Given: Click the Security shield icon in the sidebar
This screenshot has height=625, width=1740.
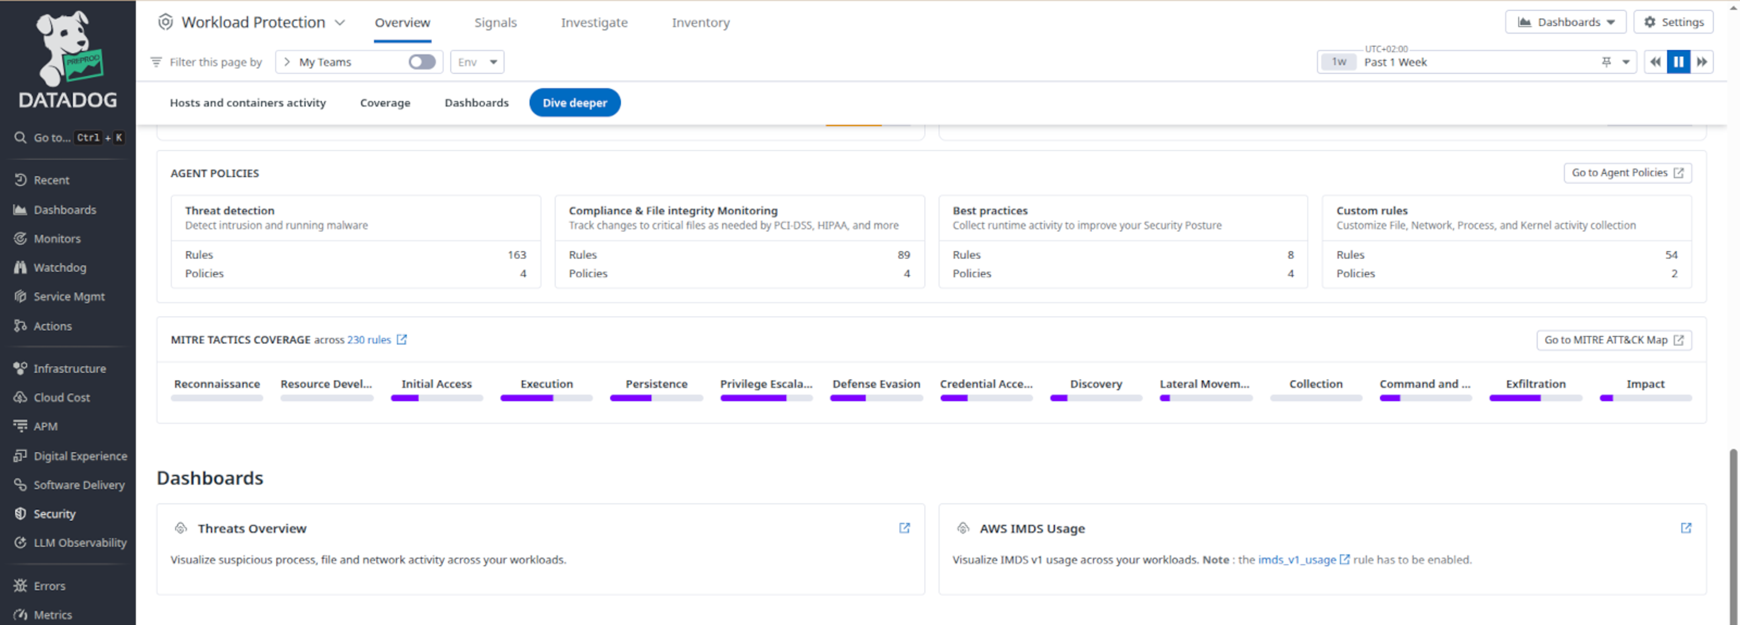Looking at the screenshot, I should tap(19, 513).
